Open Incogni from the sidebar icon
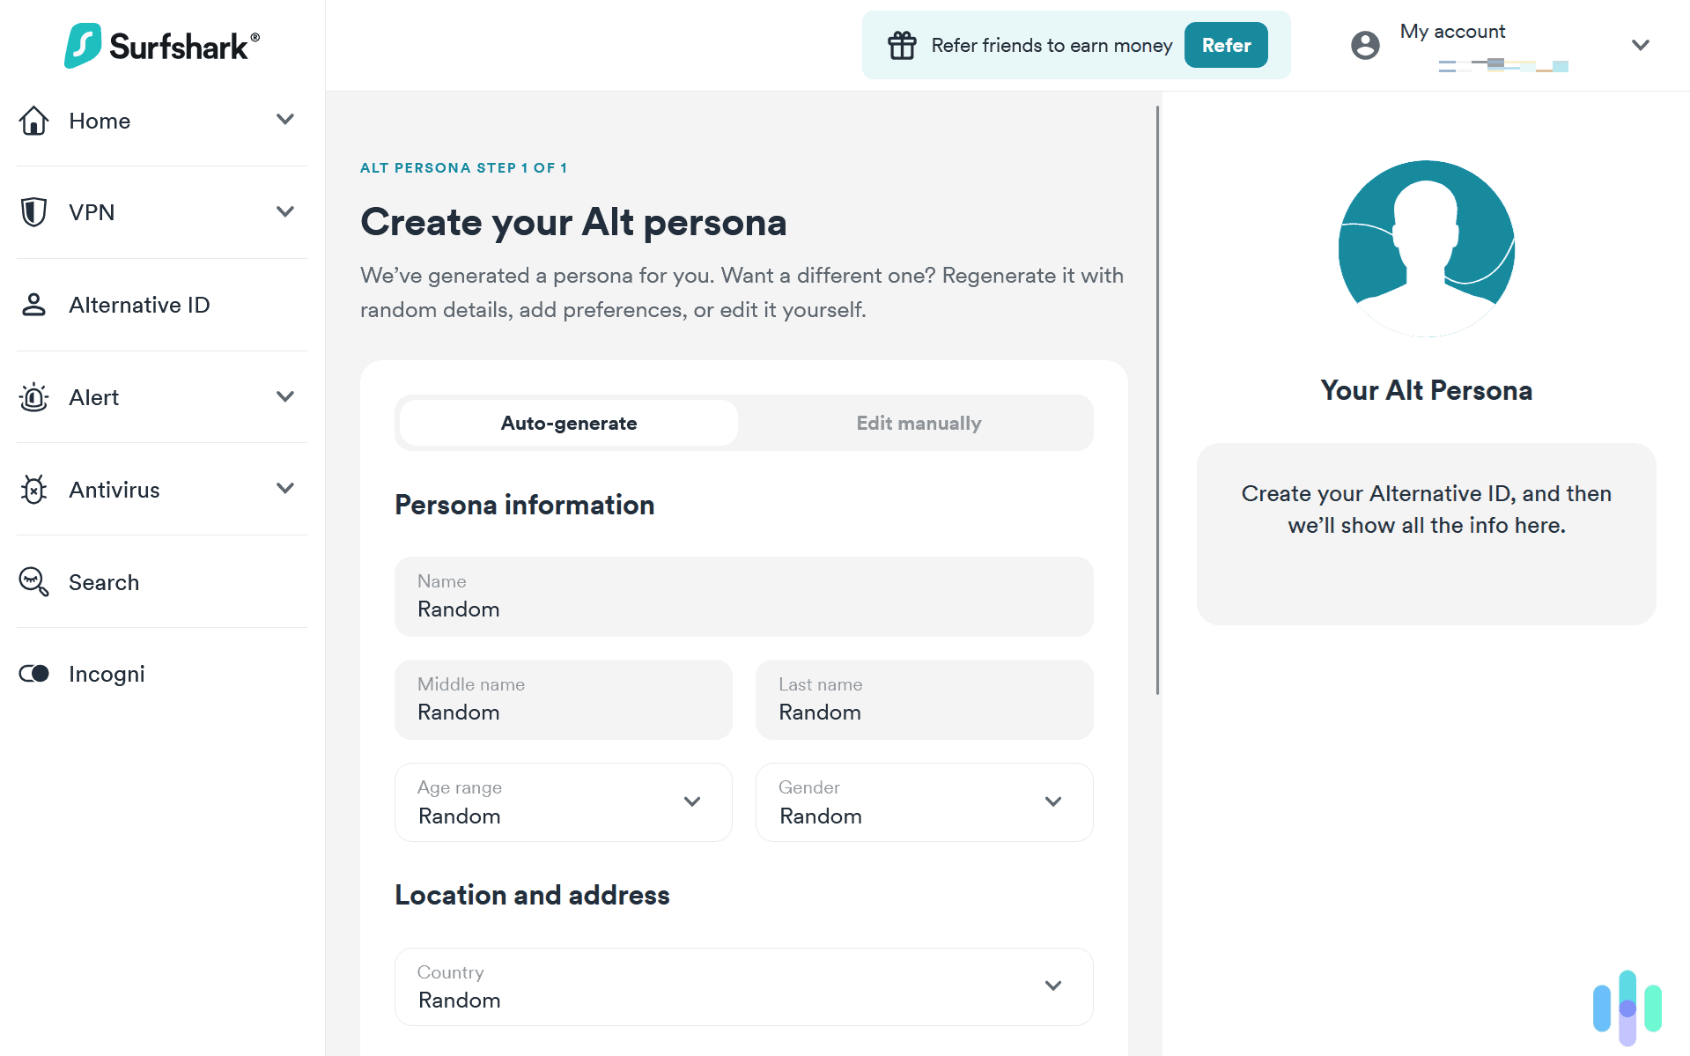 (x=33, y=674)
